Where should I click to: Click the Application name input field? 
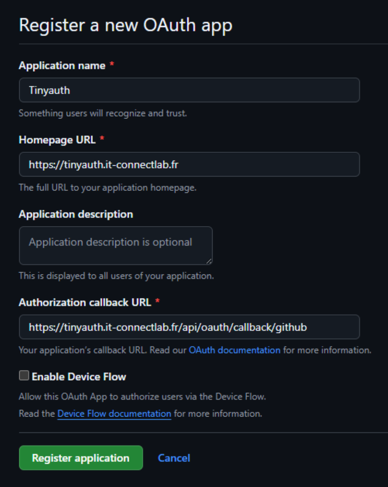[x=189, y=90]
